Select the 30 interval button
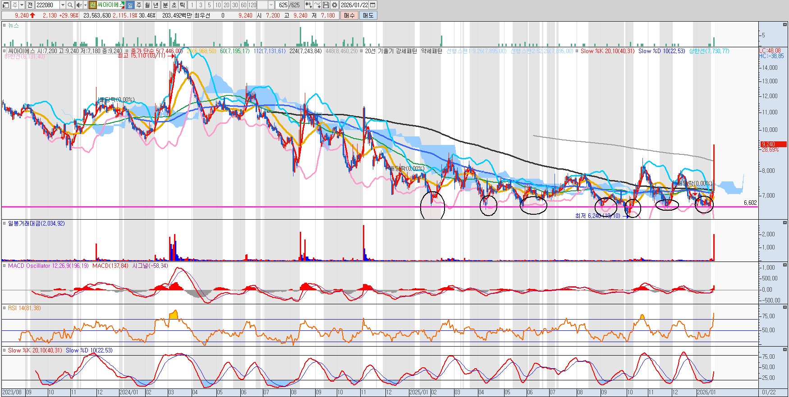 click(x=235, y=5)
